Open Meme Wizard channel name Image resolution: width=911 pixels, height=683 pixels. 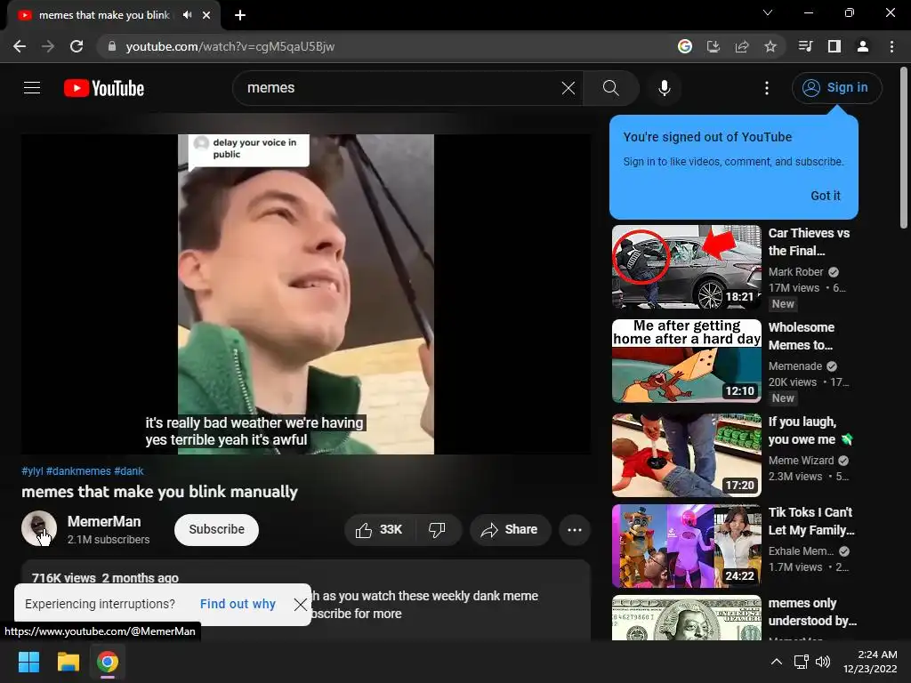click(801, 460)
